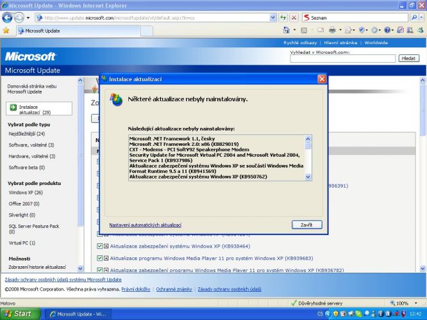
Task: Open the zoom level 100% dropdown
Action: pos(416,303)
